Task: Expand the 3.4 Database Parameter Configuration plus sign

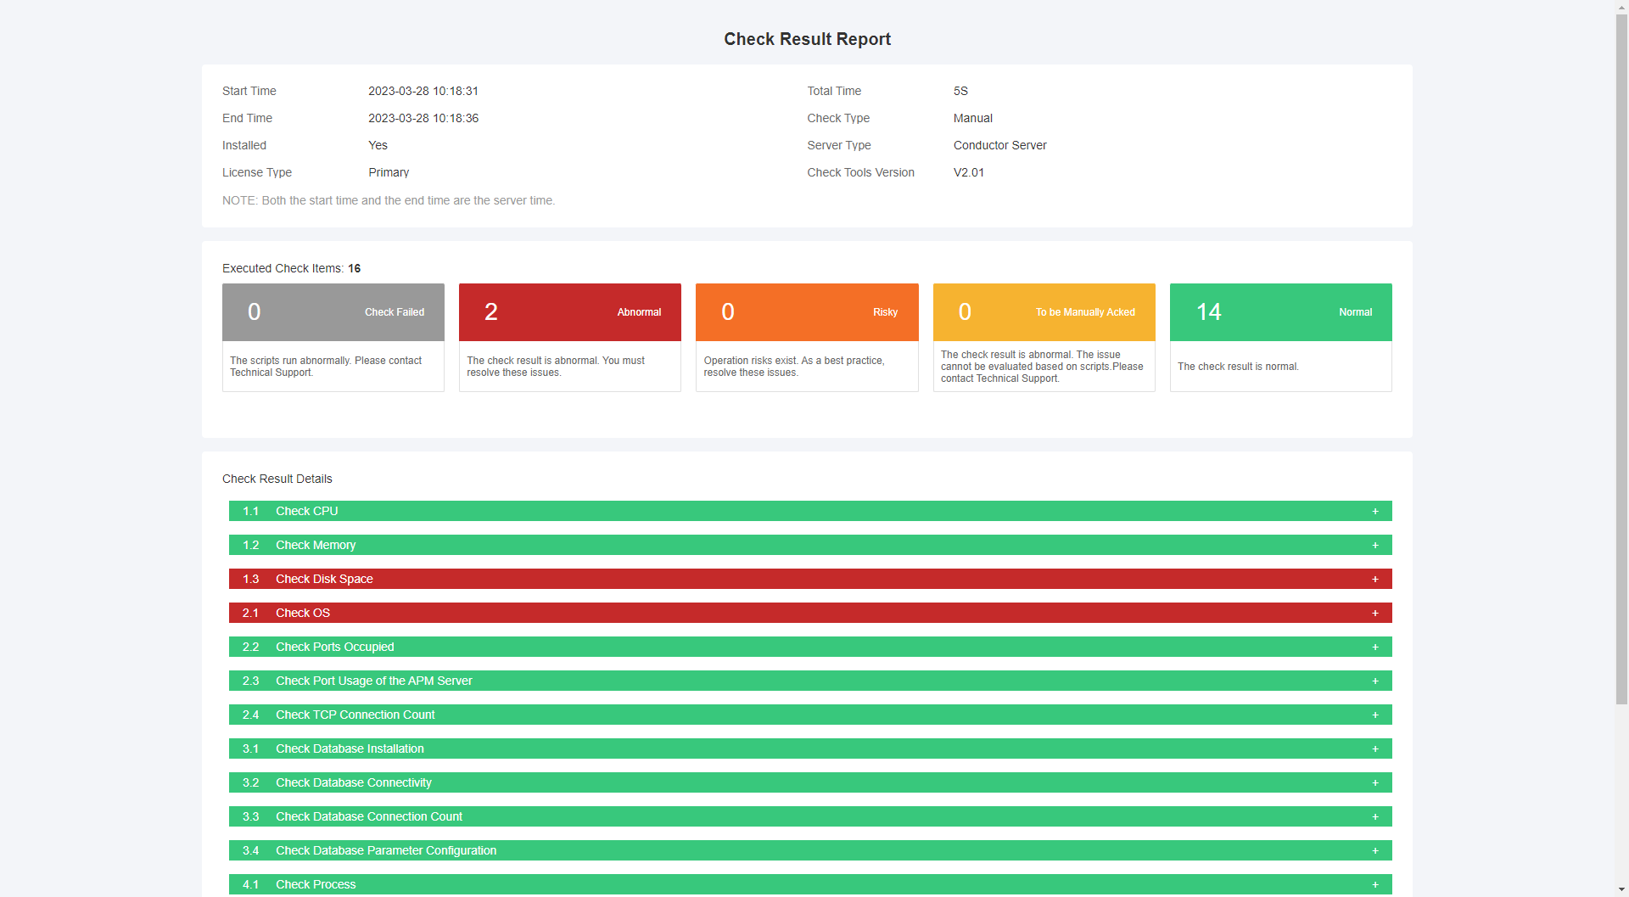Action: point(1375,850)
